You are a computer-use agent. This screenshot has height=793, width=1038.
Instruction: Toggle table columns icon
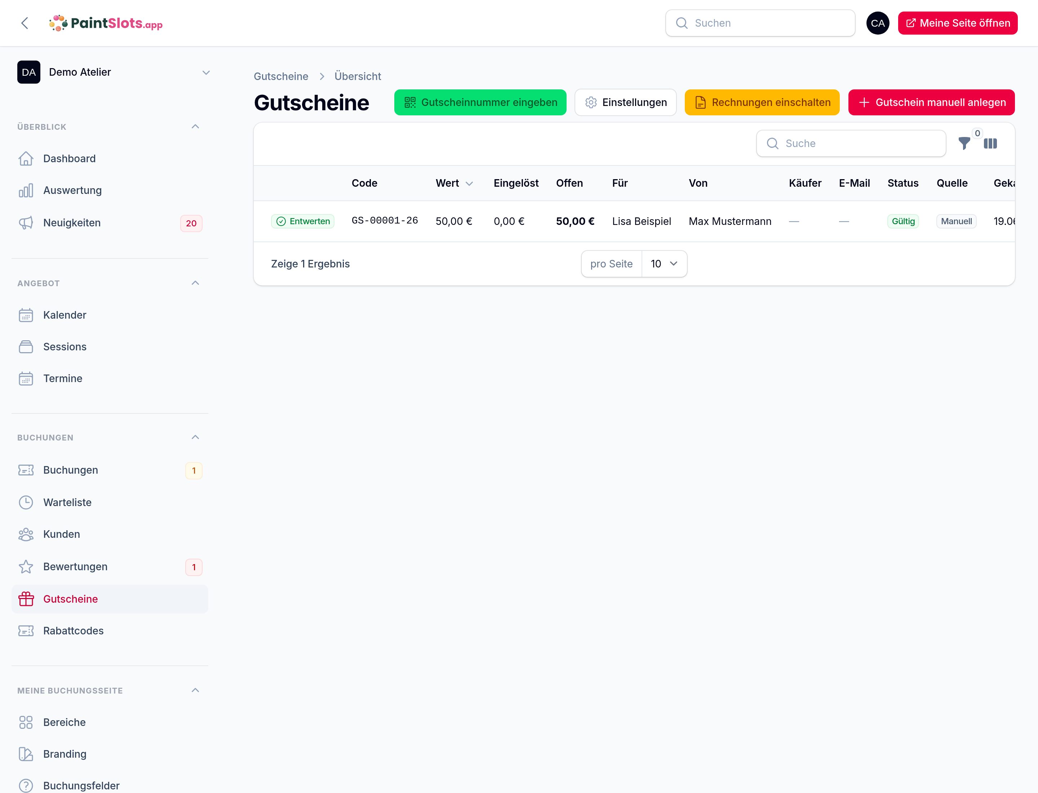990,143
